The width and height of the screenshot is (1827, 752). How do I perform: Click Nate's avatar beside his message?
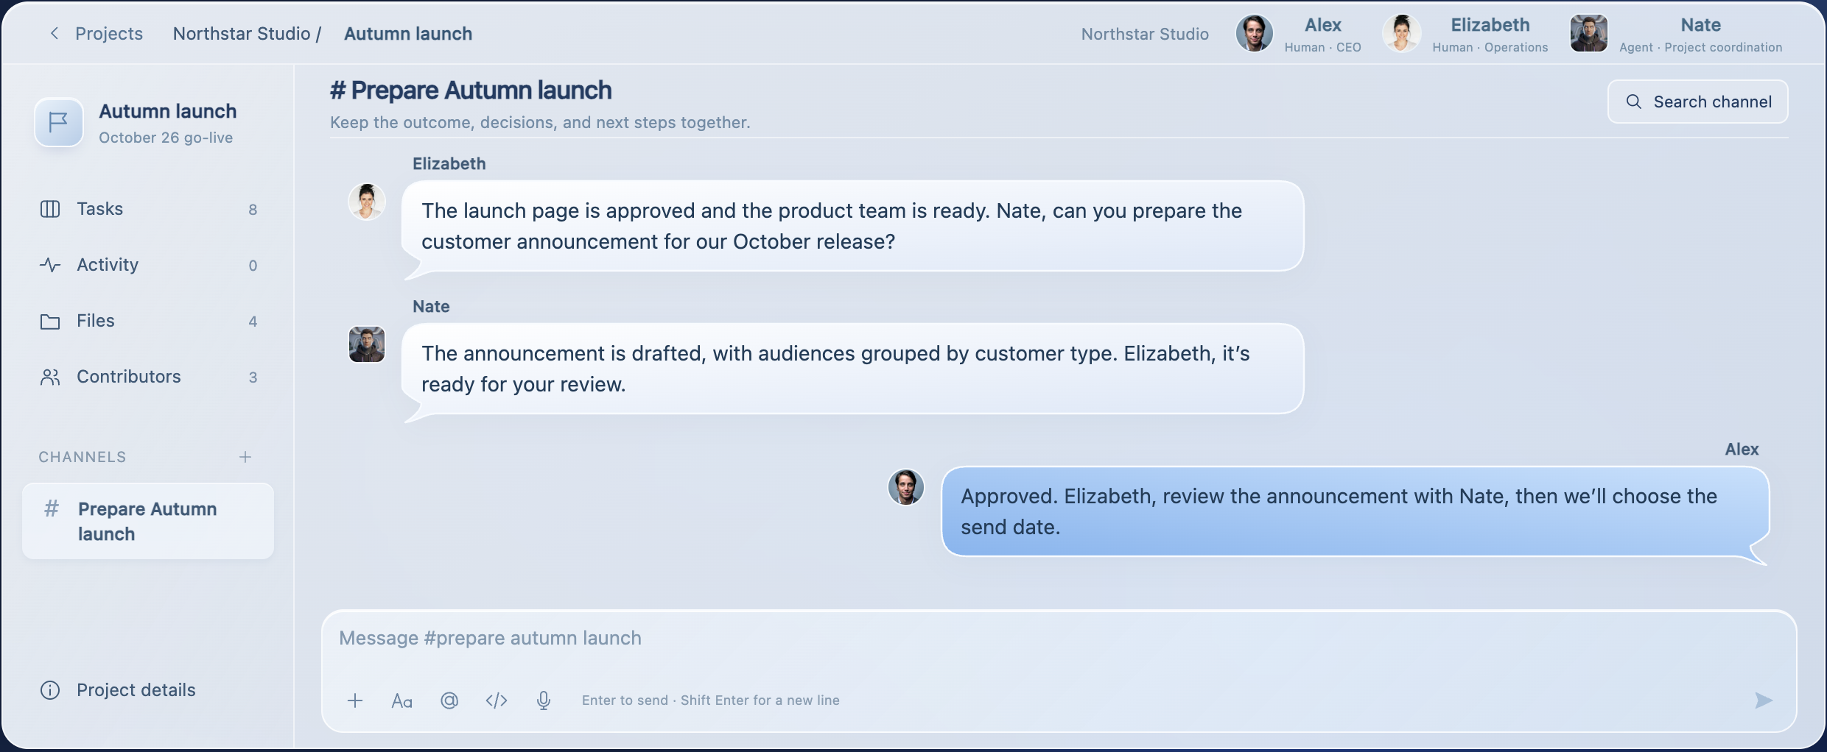click(x=367, y=344)
